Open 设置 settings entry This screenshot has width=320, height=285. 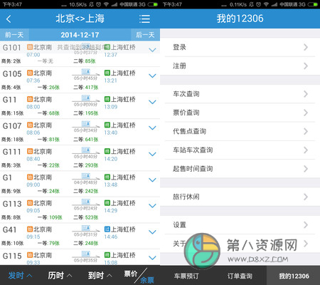240,224
